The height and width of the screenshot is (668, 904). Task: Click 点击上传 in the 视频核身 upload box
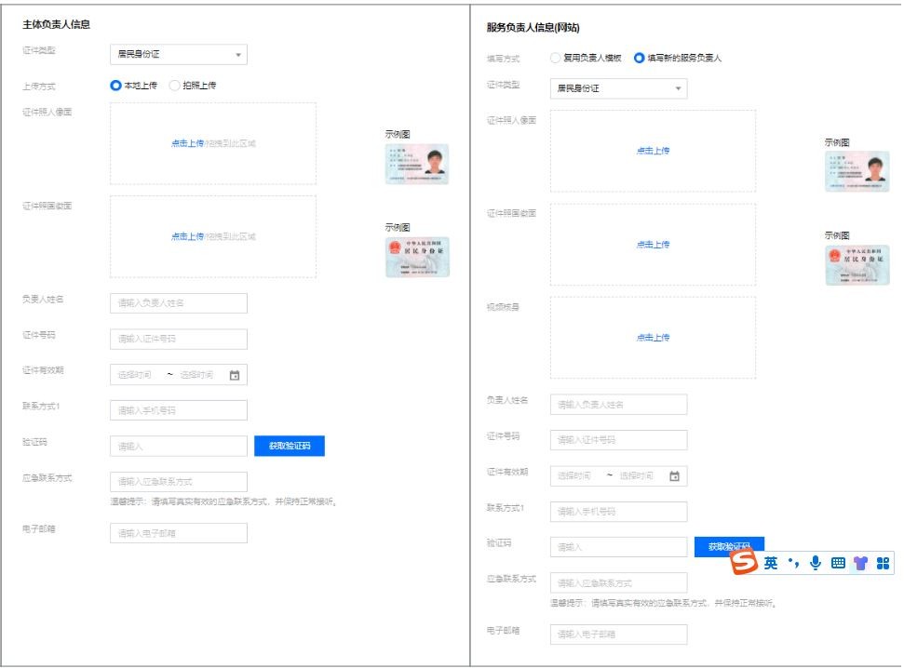(653, 338)
